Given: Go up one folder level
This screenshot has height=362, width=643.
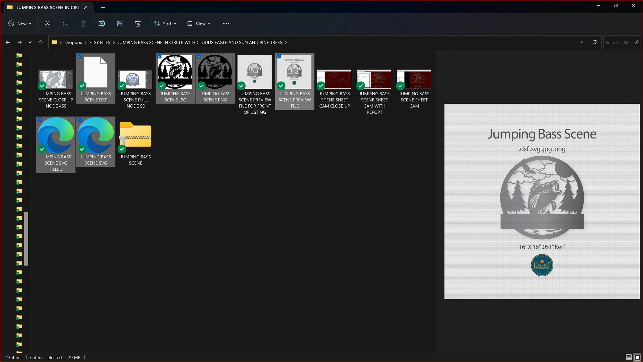Looking at the screenshot, I should (x=41, y=42).
